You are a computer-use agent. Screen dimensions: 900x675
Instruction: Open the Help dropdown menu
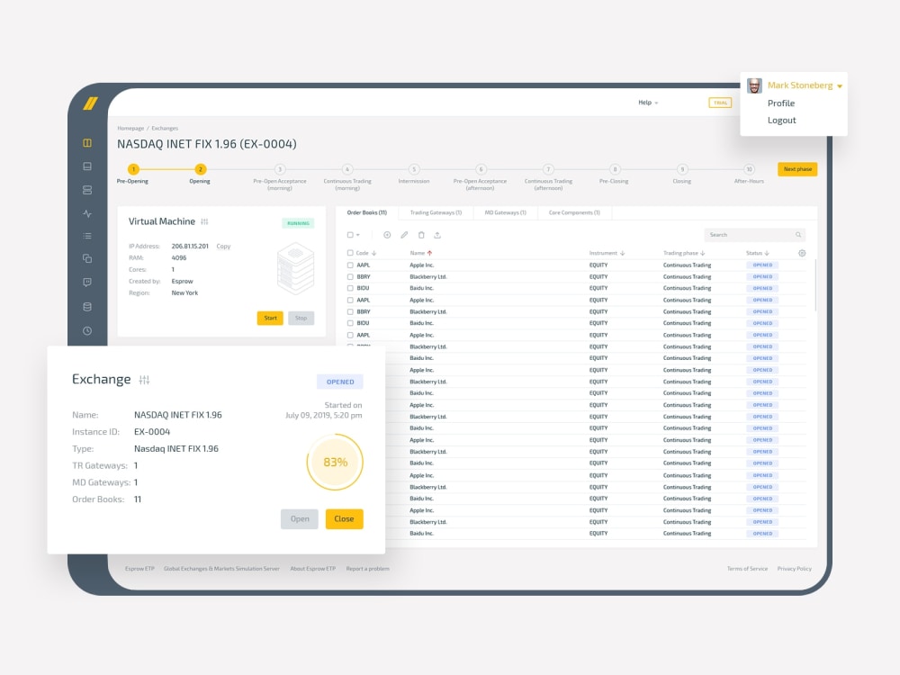(x=648, y=103)
